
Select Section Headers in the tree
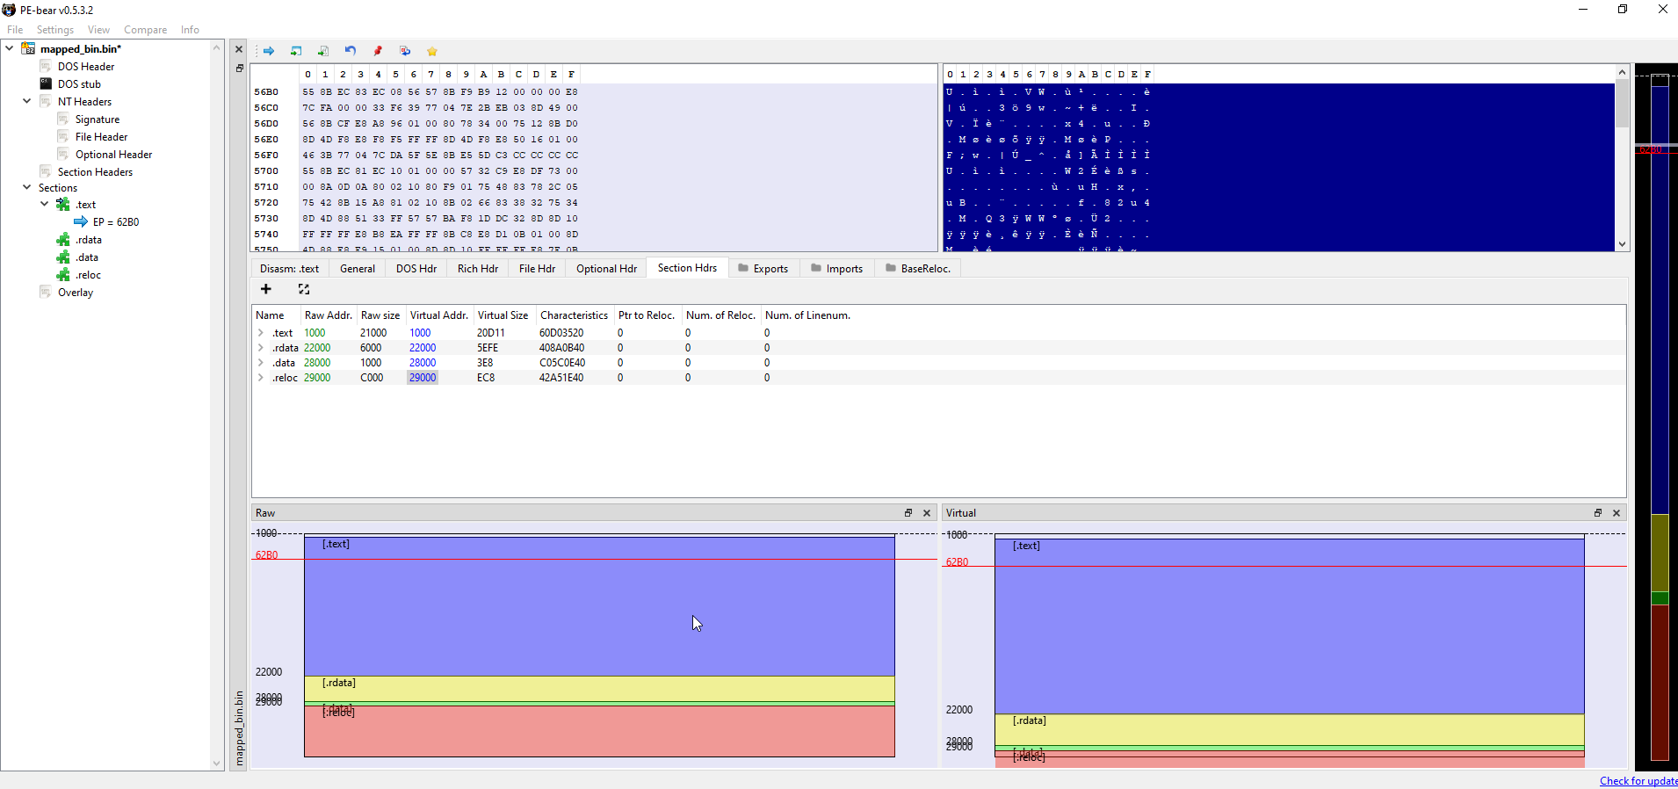(95, 171)
